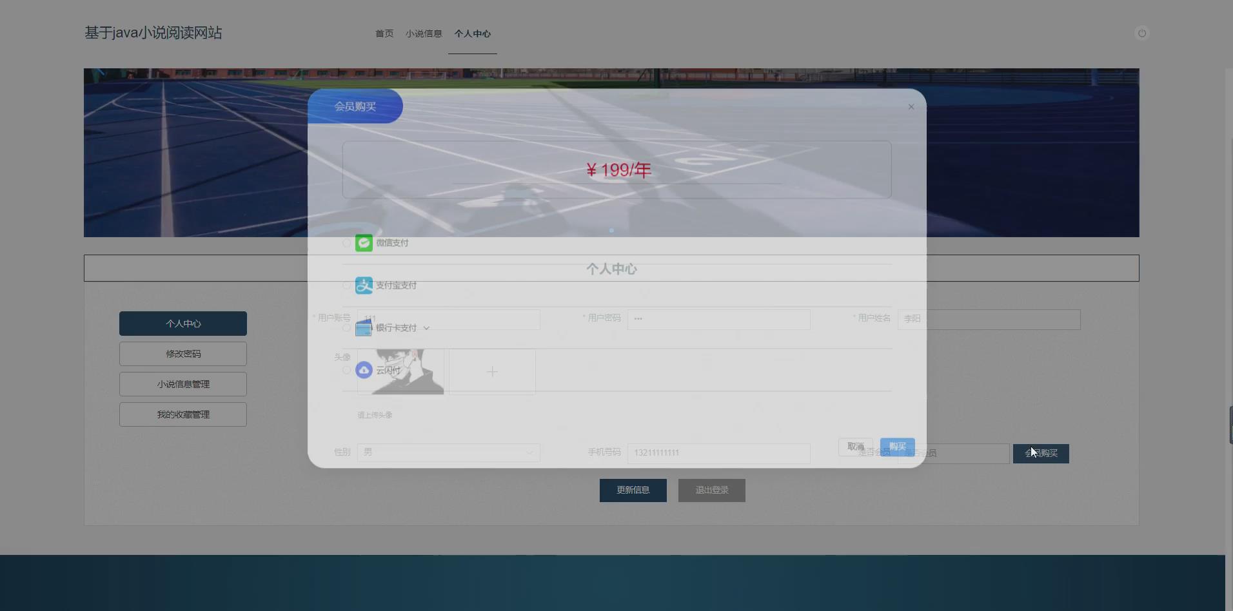This screenshot has width=1233, height=611.
Task: Click the plus icon to upload avatar
Action: 492,371
